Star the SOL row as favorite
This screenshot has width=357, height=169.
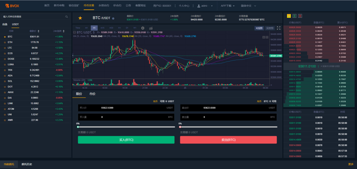tap(5, 81)
